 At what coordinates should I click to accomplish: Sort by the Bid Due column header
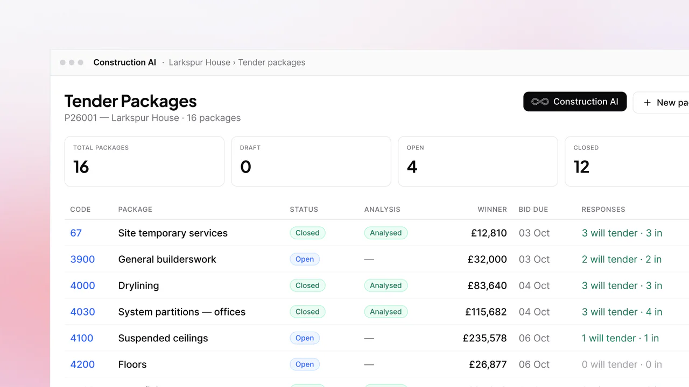click(x=533, y=209)
